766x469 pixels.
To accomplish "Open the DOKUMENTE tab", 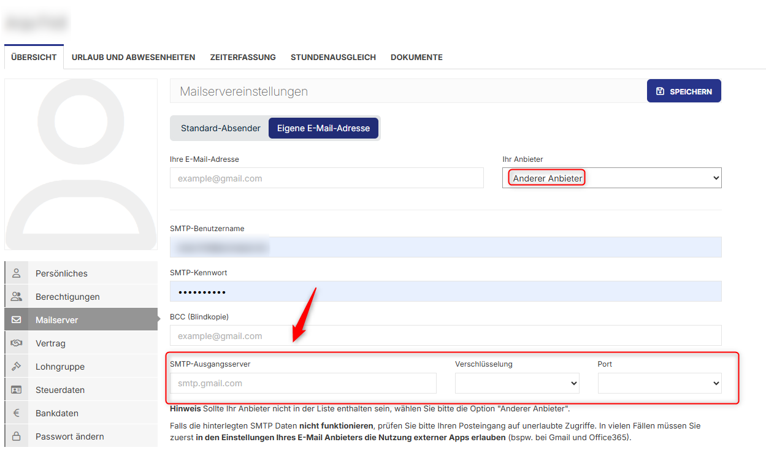I will click(416, 57).
